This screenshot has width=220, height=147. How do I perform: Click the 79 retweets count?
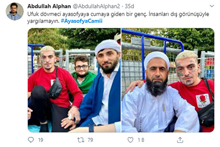[90, 140]
